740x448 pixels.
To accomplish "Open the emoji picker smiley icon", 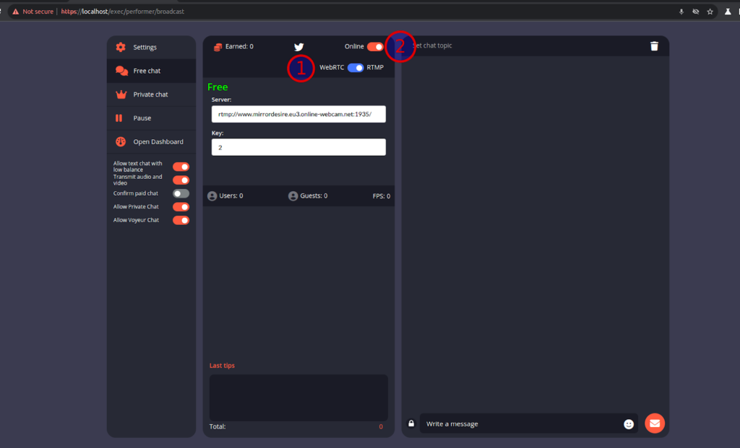I will click(x=629, y=424).
